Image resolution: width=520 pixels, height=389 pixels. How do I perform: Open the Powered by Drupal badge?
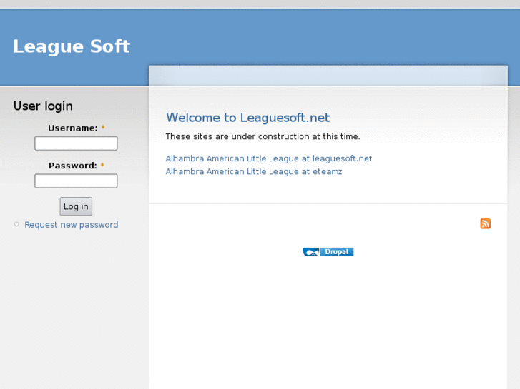tap(328, 252)
